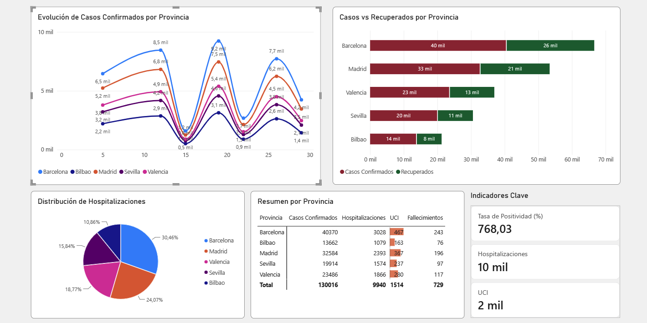This screenshot has height=323, width=647.
Task: Click the Barcelona 7,7 mil data point
Action: click(x=277, y=59)
